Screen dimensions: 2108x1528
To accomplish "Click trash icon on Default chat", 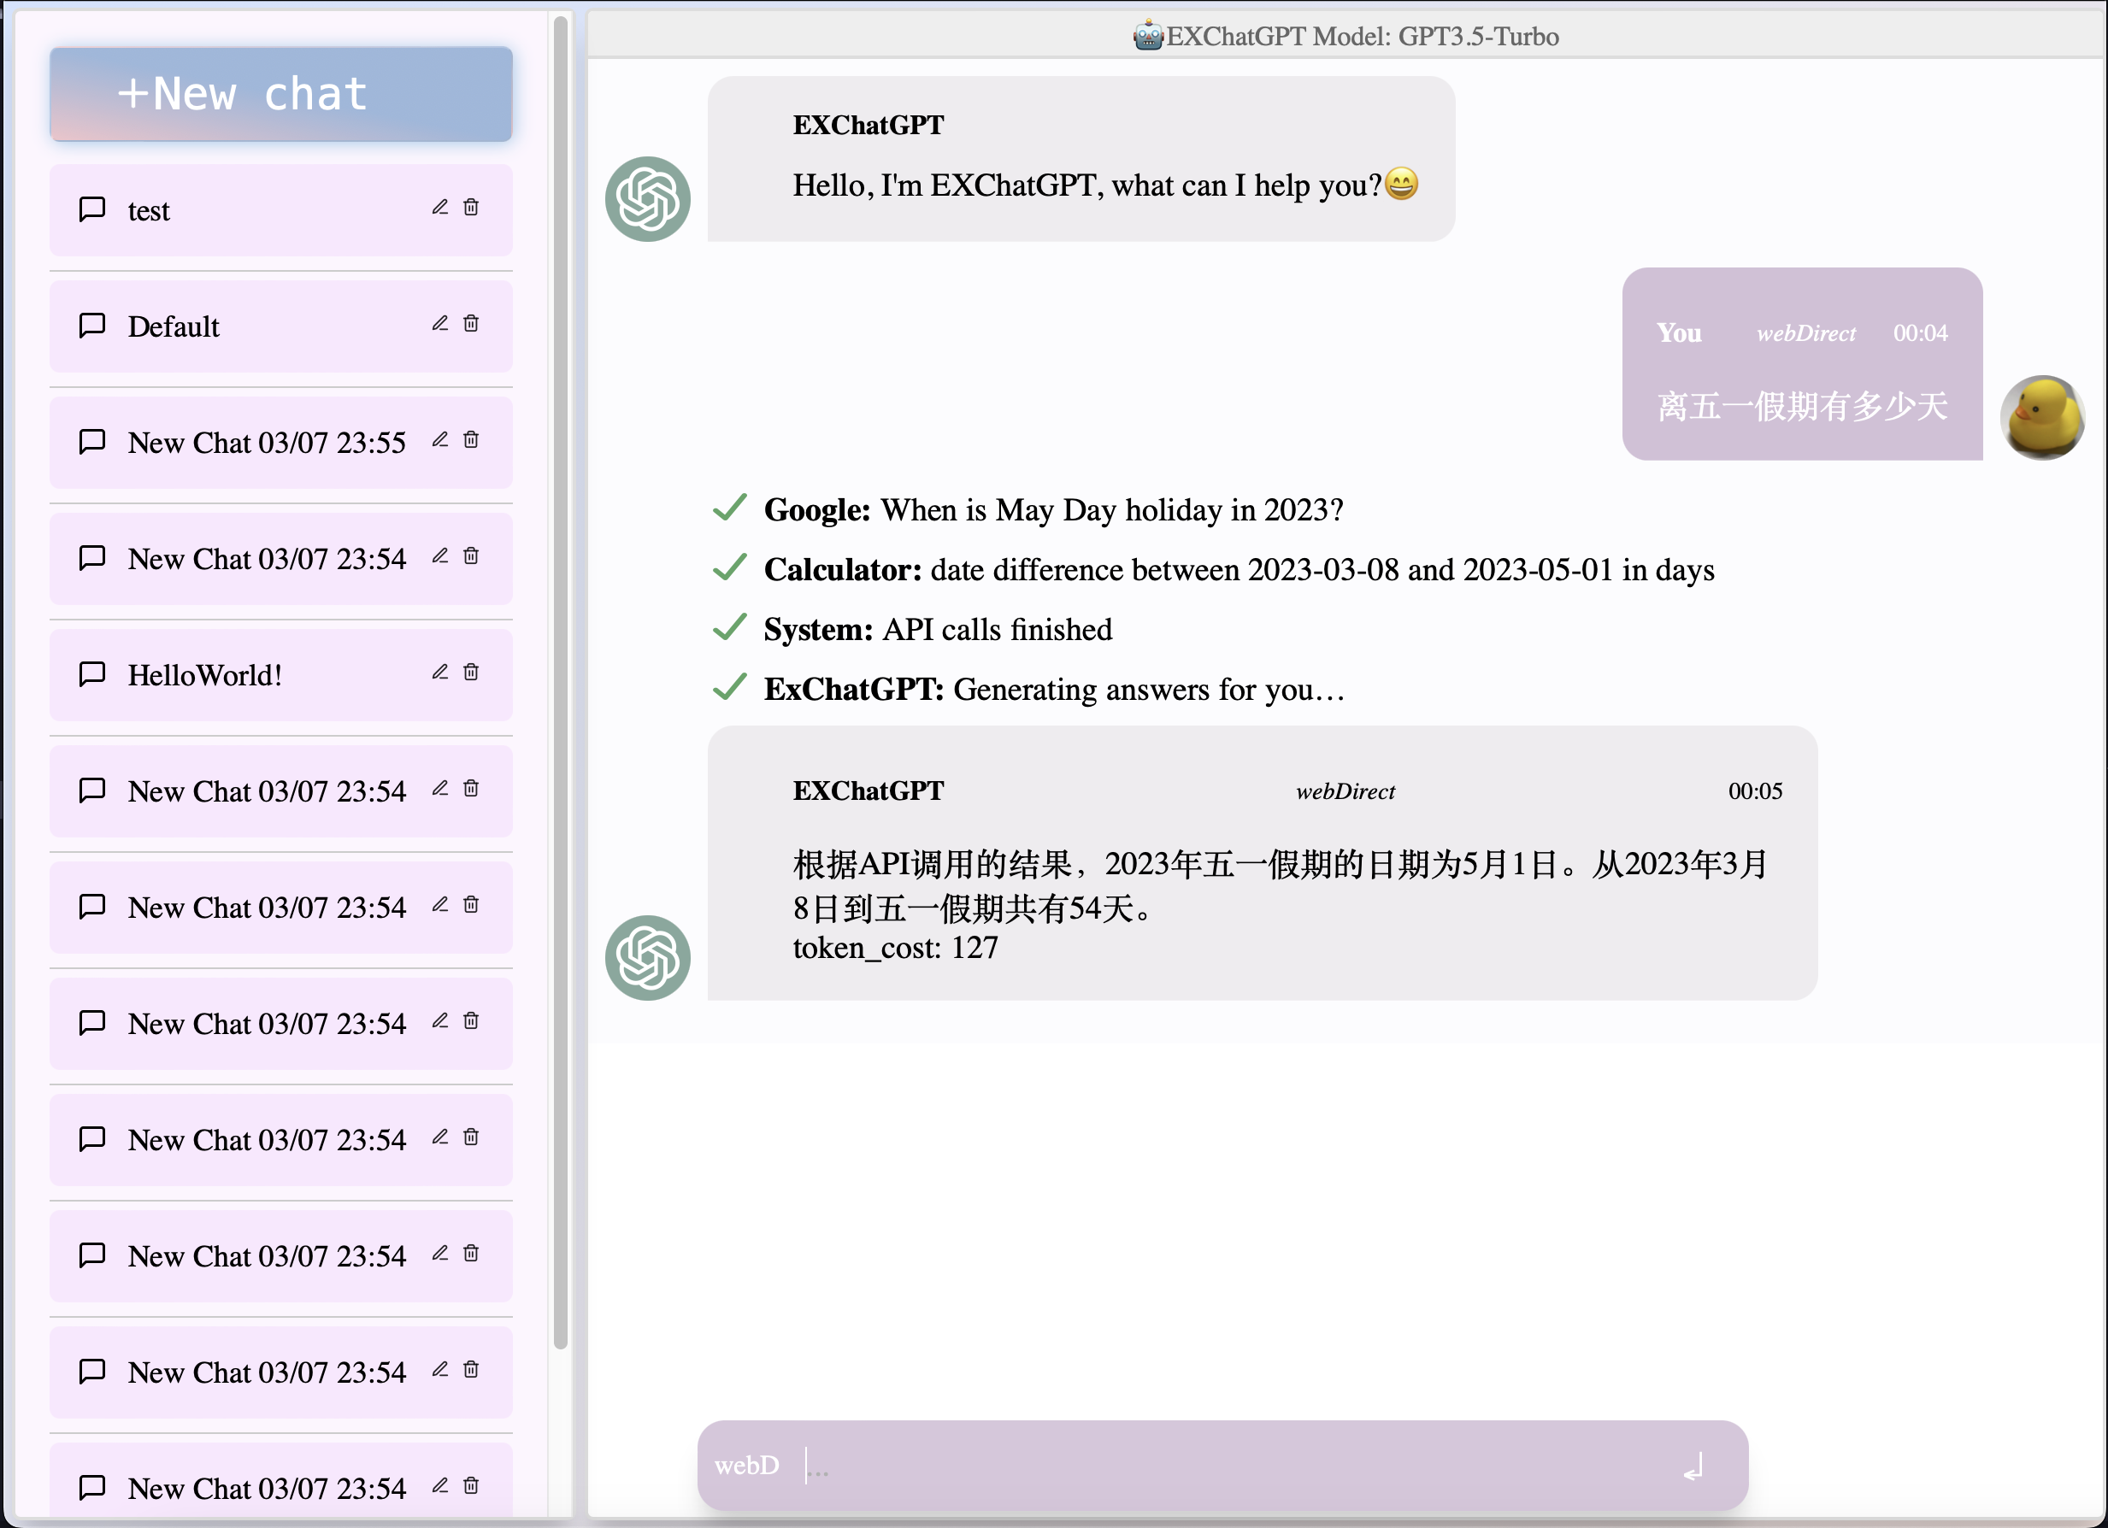I will [x=471, y=323].
